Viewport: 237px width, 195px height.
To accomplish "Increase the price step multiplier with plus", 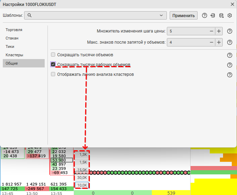I will (x=219, y=31).
